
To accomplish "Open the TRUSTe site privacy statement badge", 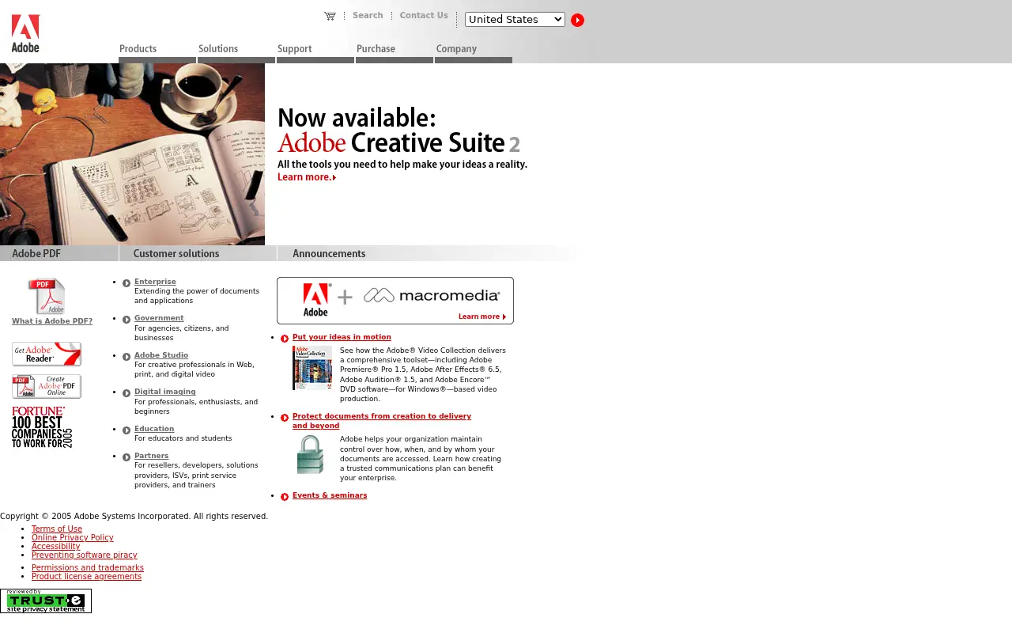I will click(46, 601).
